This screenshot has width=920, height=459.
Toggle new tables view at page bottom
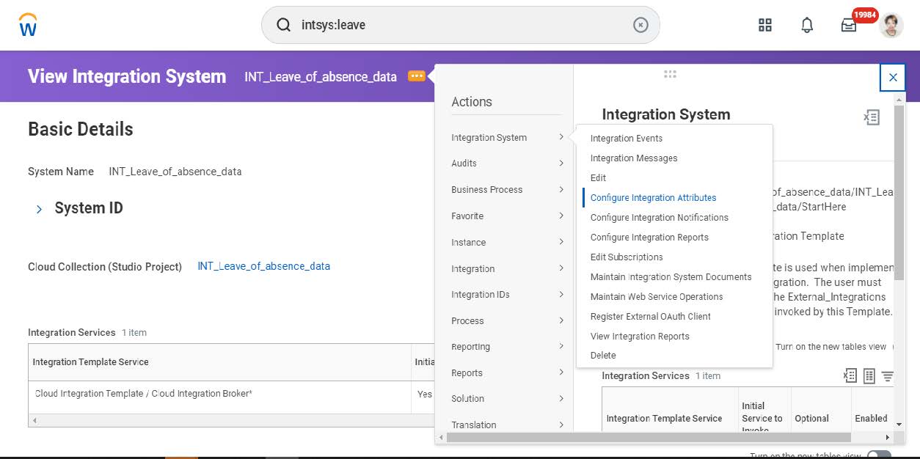tap(879, 455)
